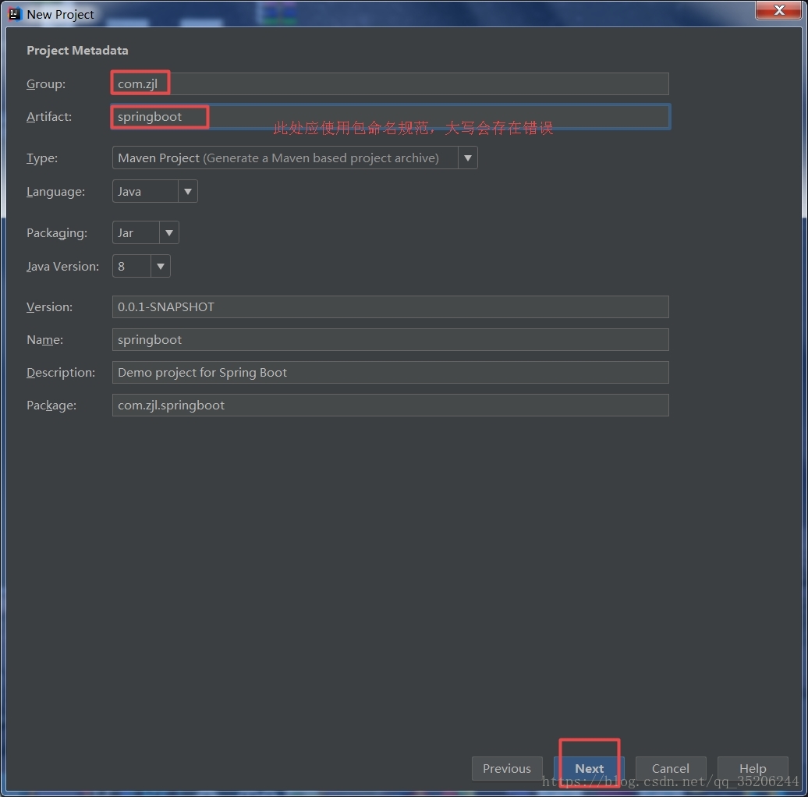
Task: Click the Name input field
Action: click(390, 340)
